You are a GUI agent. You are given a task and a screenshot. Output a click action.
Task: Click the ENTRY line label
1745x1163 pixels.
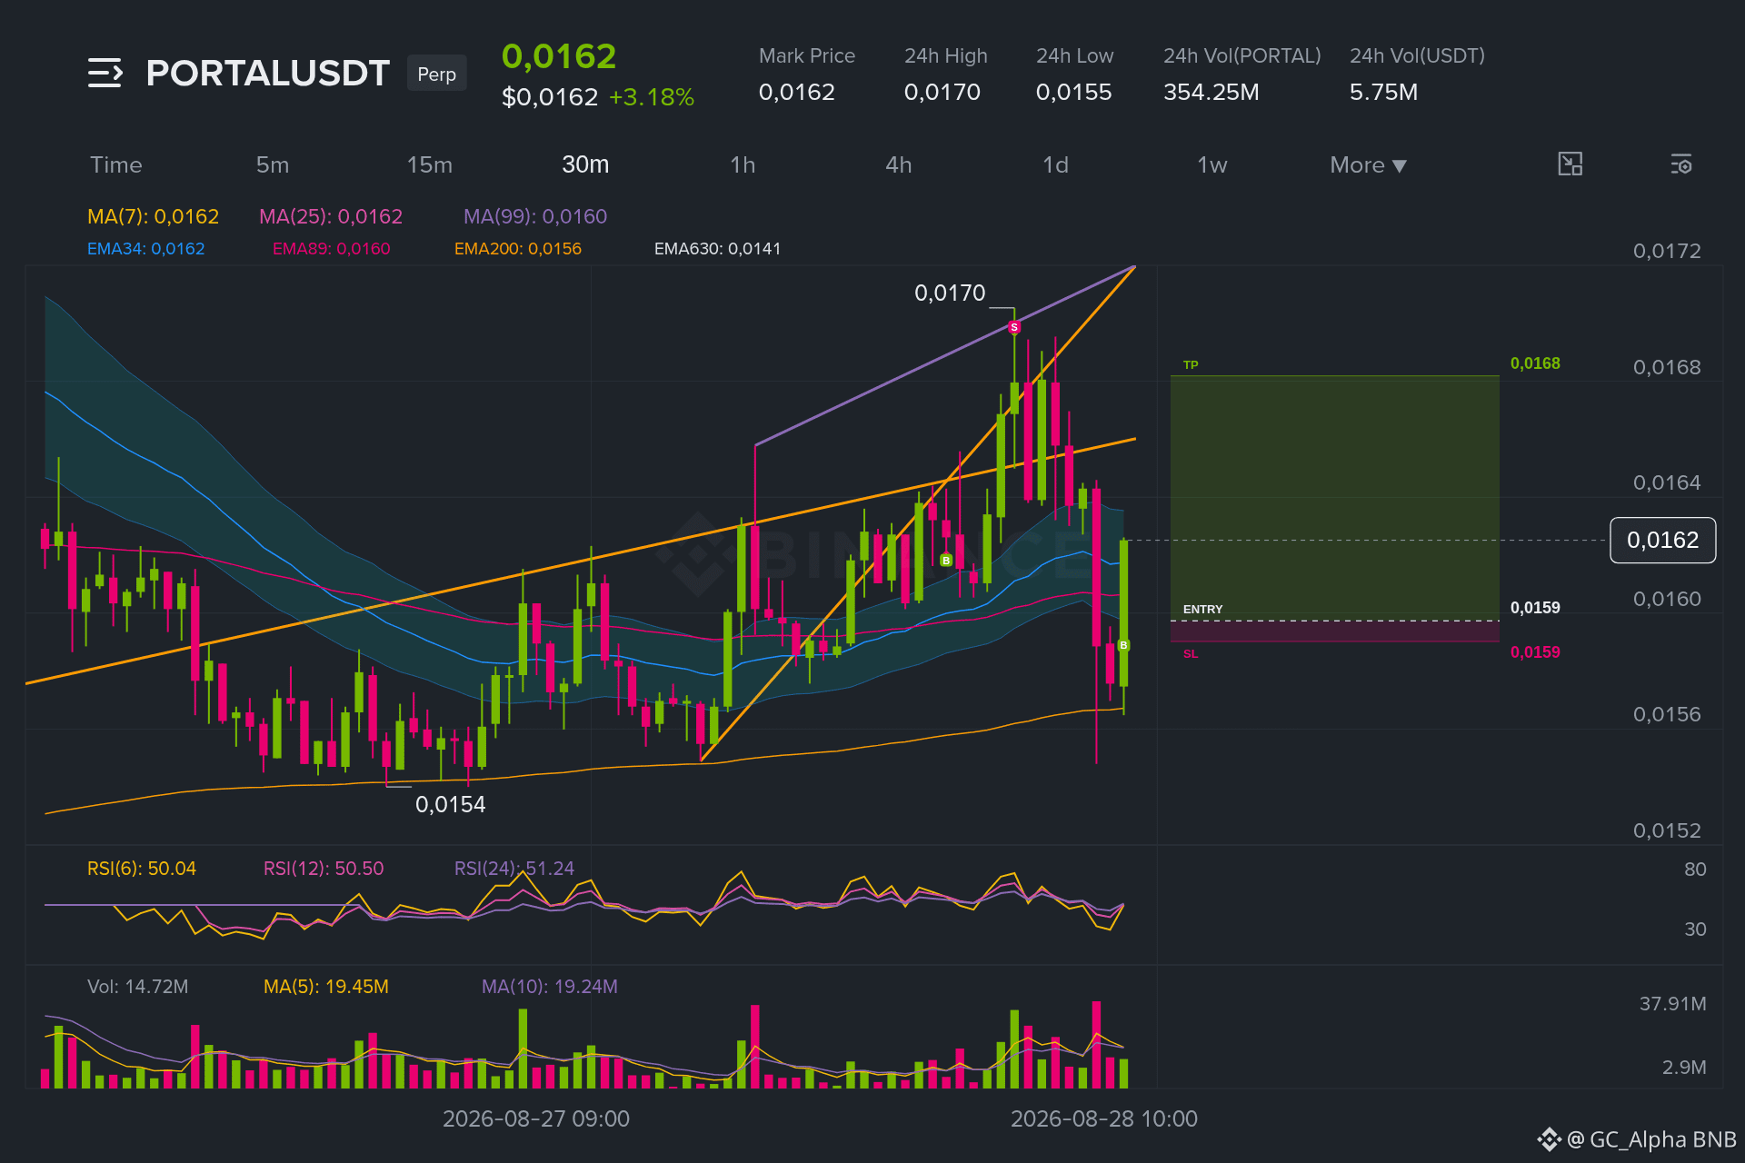coord(1202,609)
